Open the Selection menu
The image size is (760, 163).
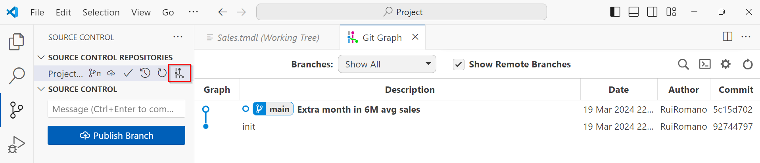[x=101, y=12]
